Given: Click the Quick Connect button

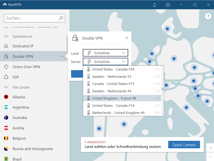Looking at the screenshot, I should click(x=184, y=144).
